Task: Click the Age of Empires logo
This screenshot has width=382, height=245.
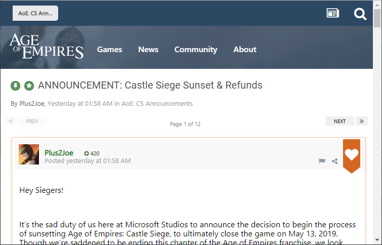Action: point(46,46)
